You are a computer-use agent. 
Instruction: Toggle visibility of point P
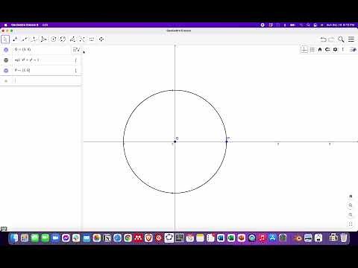coord(6,71)
